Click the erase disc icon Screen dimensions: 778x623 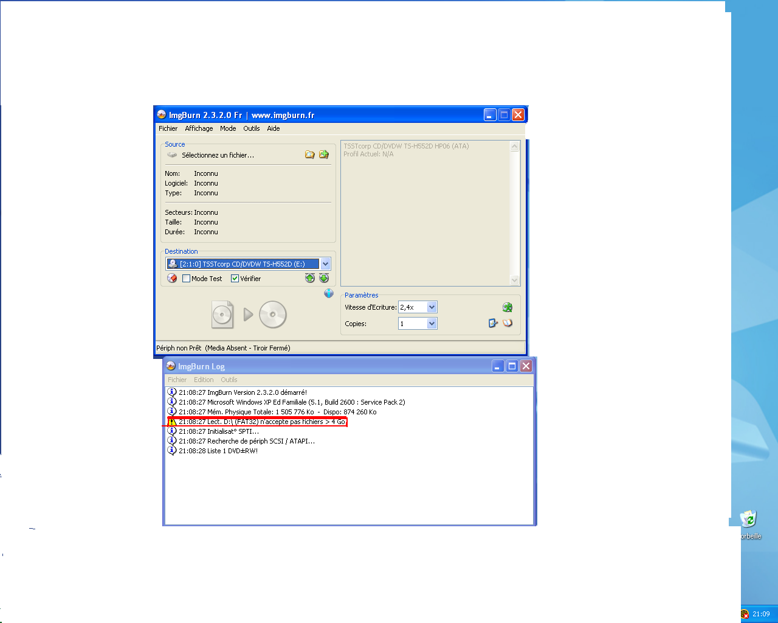click(x=172, y=278)
